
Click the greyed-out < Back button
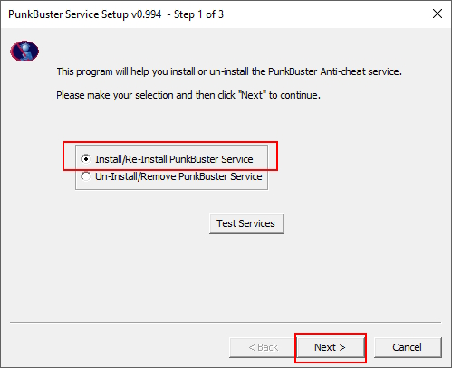[x=263, y=347]
